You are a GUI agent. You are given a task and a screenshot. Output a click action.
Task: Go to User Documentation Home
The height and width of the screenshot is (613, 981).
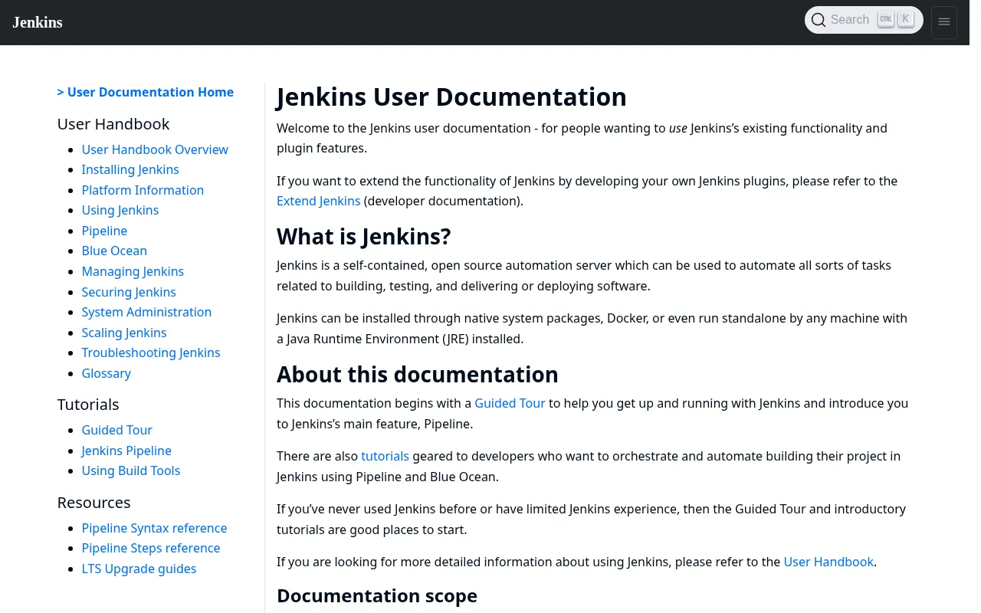[x=146, y=92]
